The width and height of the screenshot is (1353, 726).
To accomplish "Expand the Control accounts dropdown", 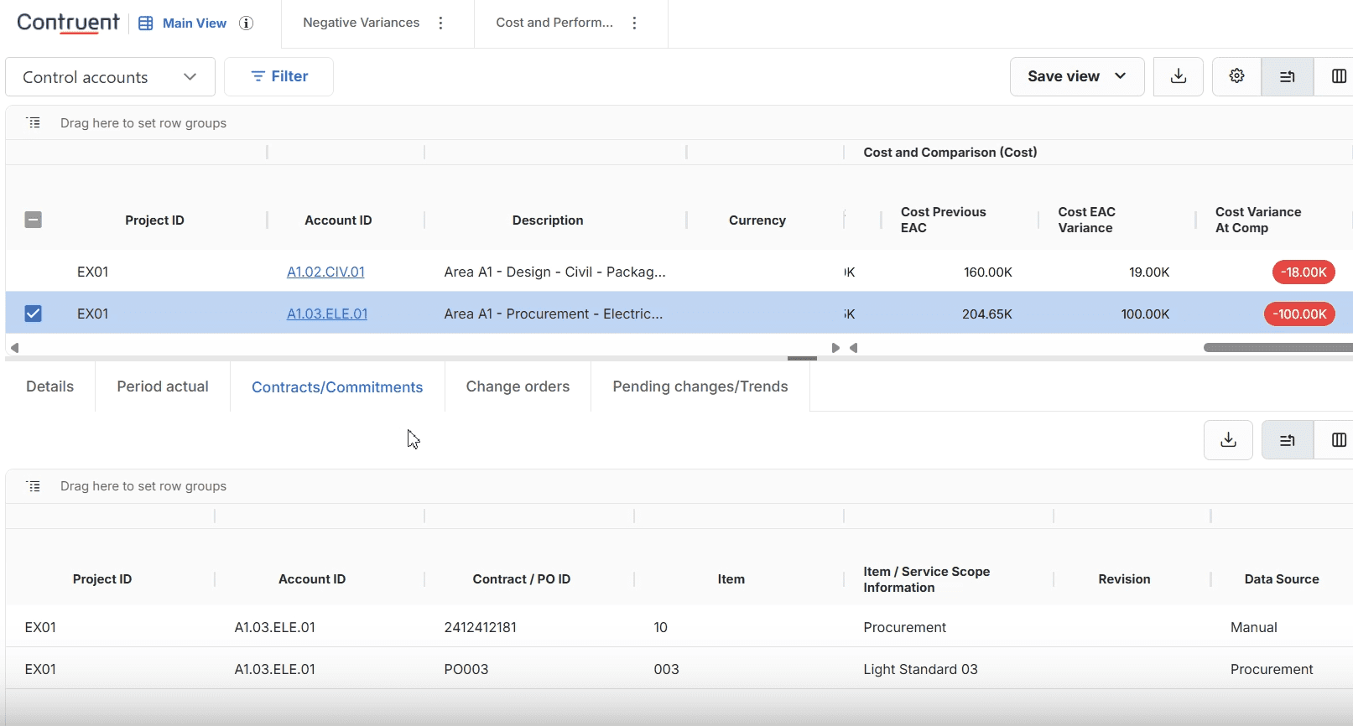I will [111, 77].
